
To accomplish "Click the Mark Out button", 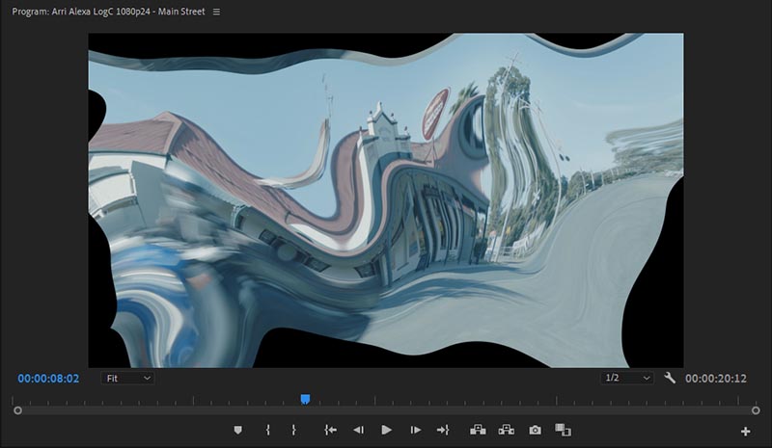I will [x=293, y=431].
